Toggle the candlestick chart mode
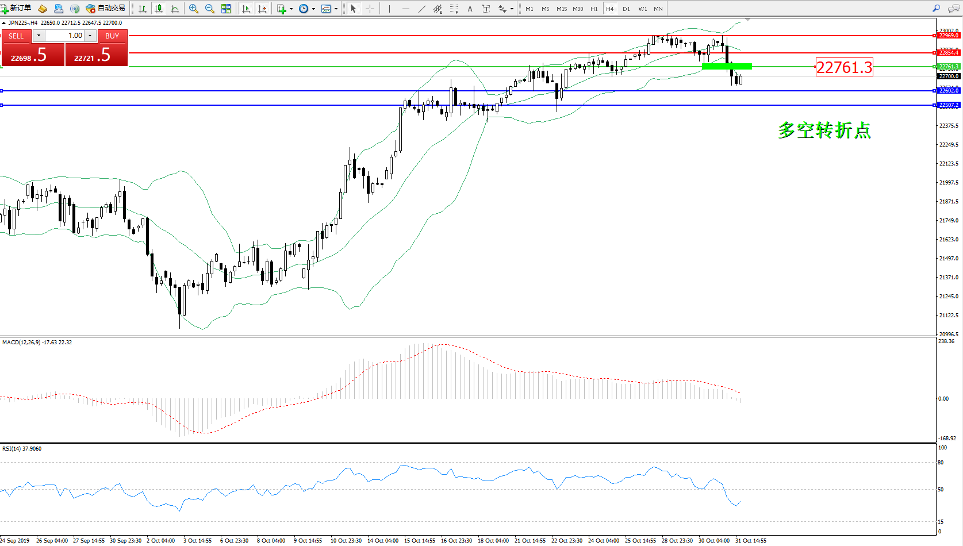Image resolution: width=963 pixels, height=546 pixels. [159, 9]
